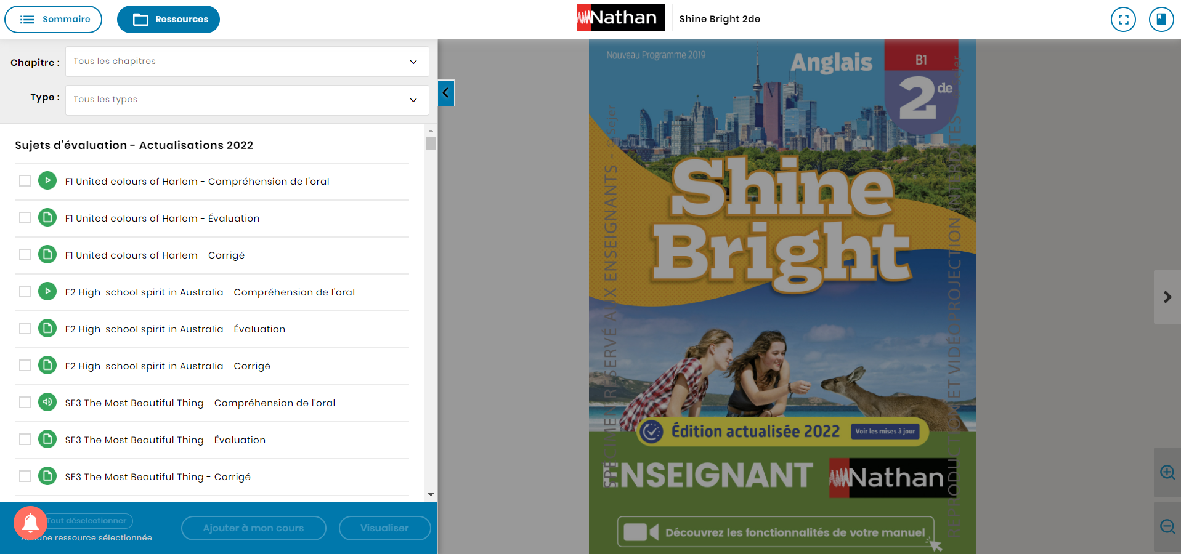Check F1 United colours of Harlem Compréhension box

click(x=25, y=181)
